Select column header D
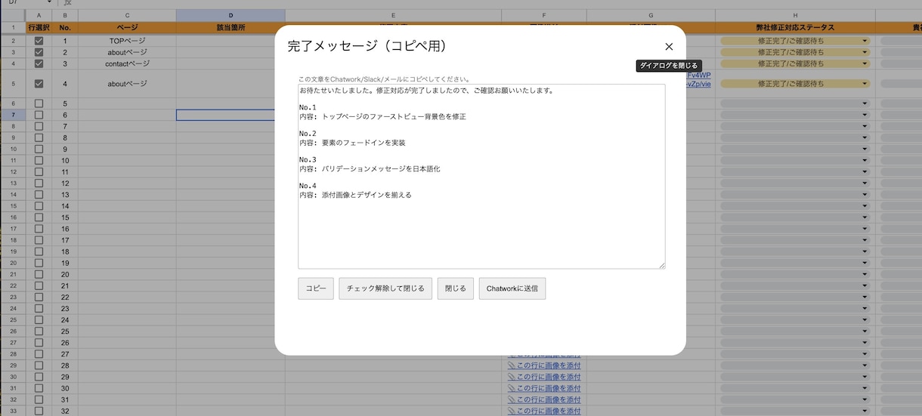 pos(230,15)
